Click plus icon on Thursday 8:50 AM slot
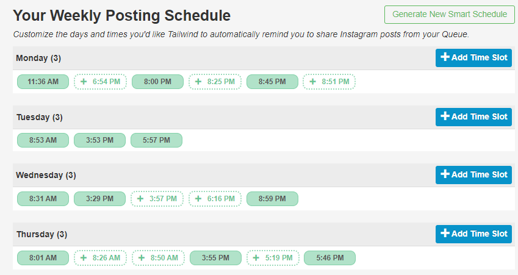Viewport: 518px width, 275px height. tap(141, 258)
